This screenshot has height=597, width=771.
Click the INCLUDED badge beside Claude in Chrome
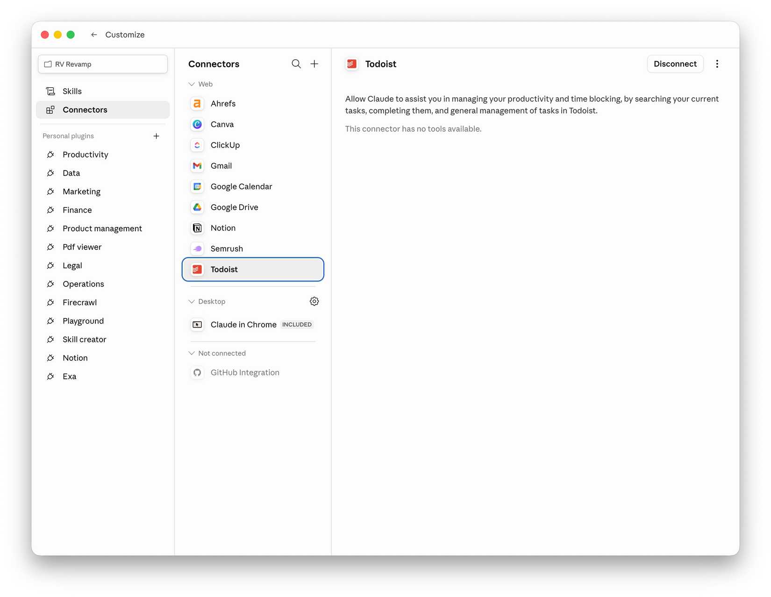tap(297, 325)
